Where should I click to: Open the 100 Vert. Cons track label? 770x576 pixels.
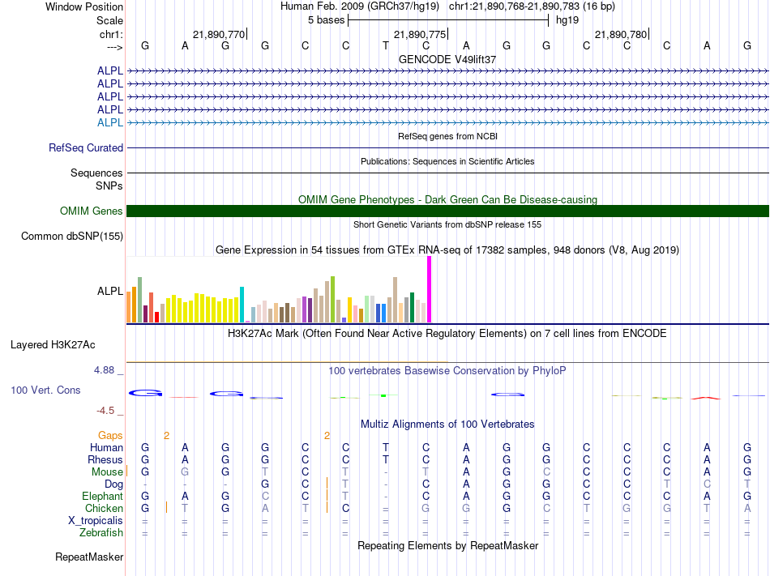pos(45,390)
